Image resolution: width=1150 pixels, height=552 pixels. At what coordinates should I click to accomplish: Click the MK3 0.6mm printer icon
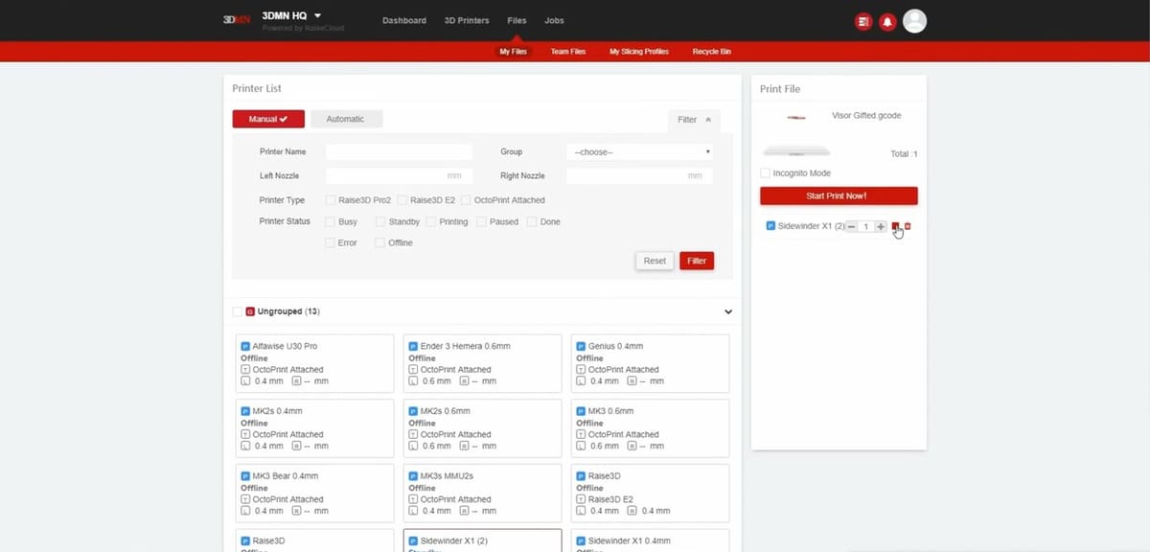581,411
